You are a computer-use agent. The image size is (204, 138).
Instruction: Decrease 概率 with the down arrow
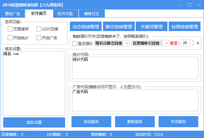pyautogui.click(x=193, y=45)
